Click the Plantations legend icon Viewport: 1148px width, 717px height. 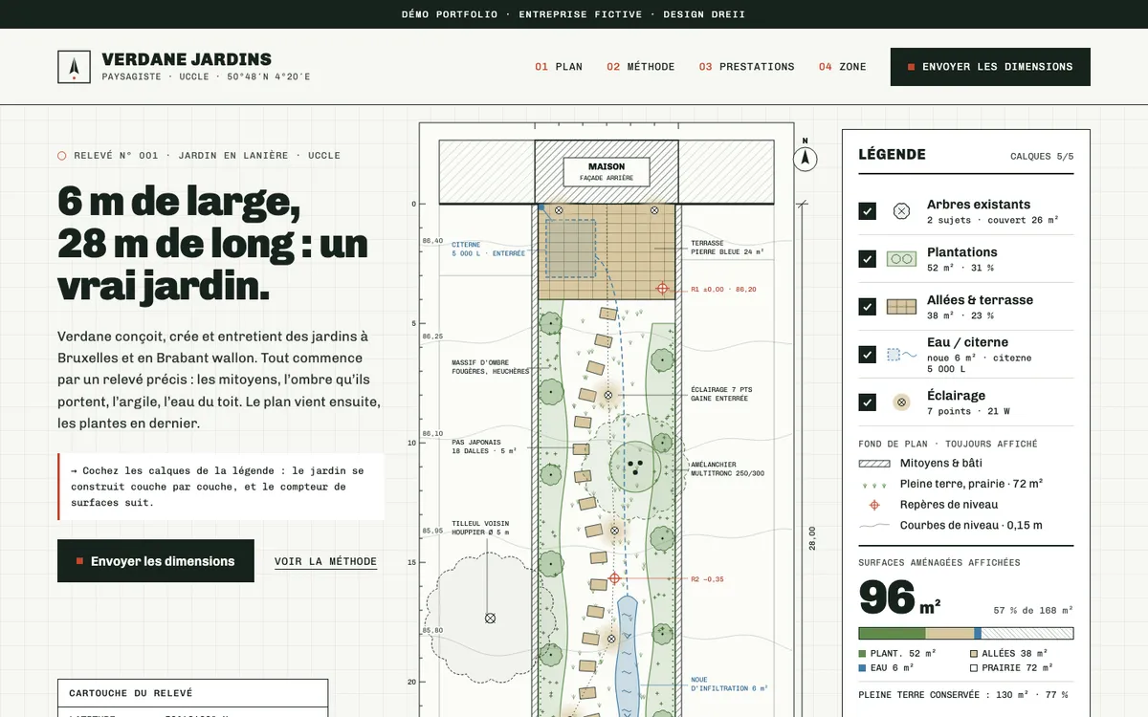(901, 259)
